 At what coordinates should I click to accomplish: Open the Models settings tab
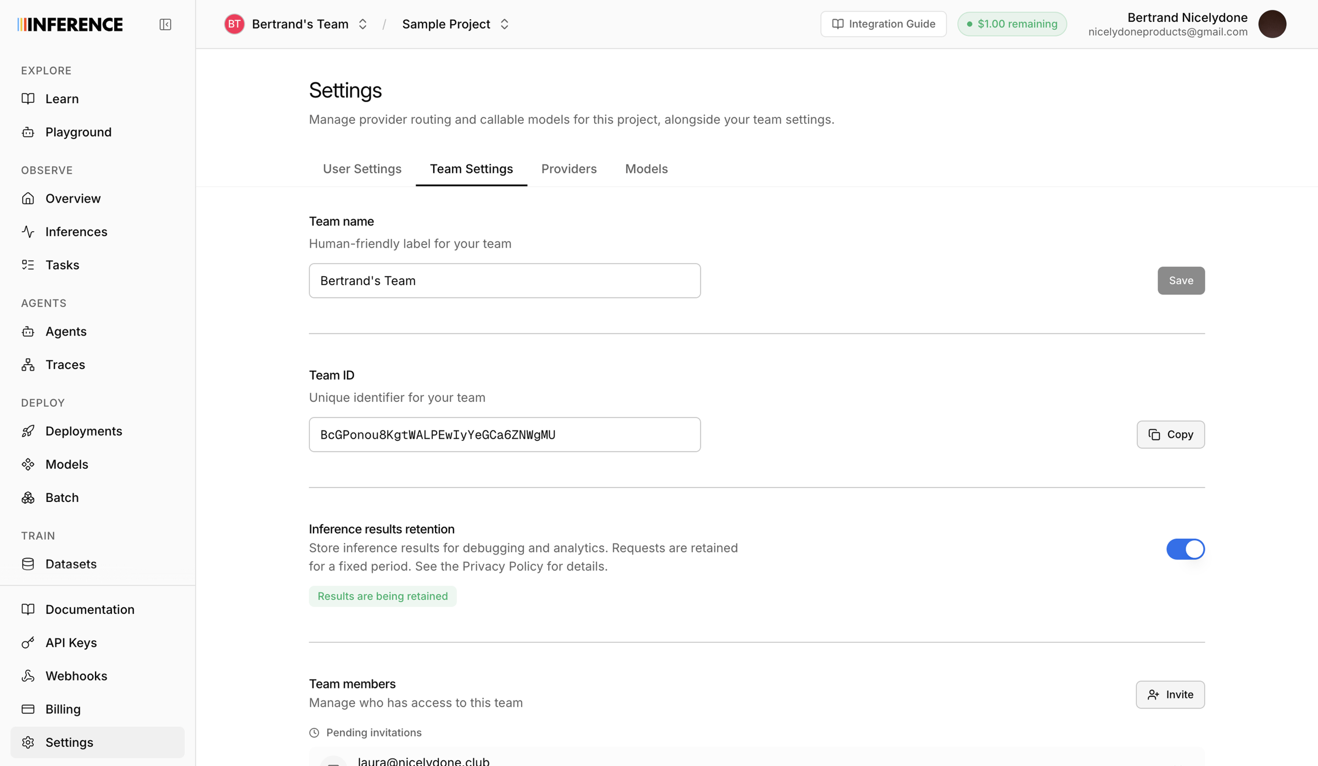tap(646, 169)
